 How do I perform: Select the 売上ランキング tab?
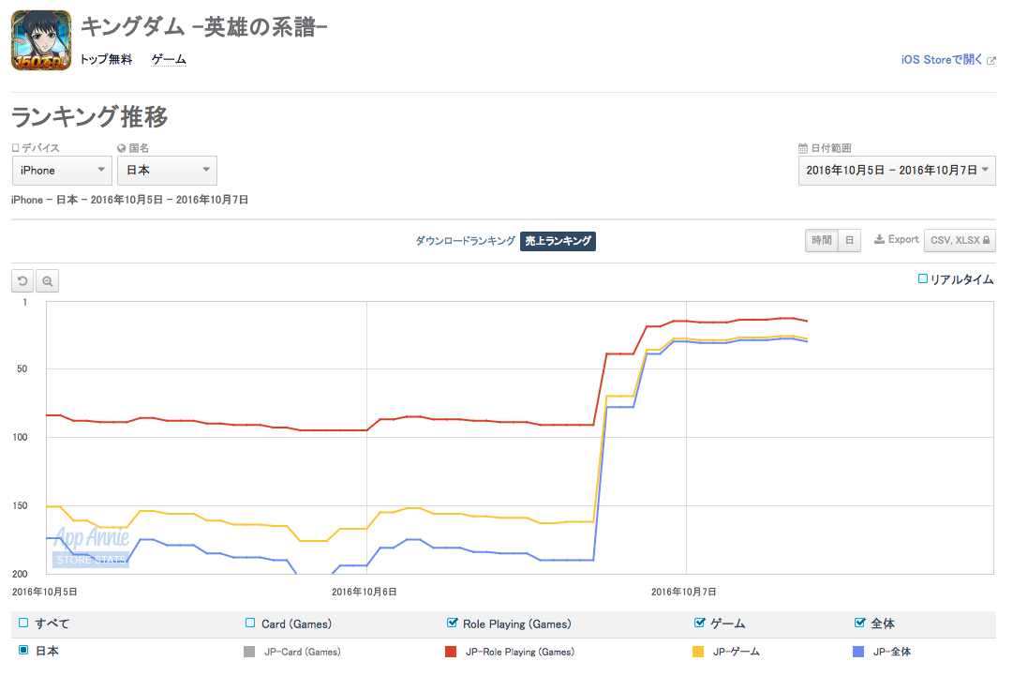pyautogui.click(x=558, y=241)
